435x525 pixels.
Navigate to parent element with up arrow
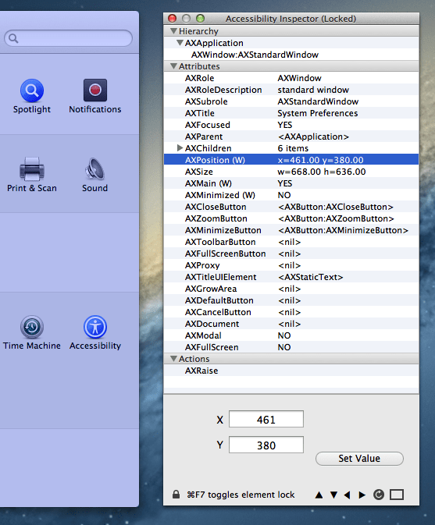point(319,495)
